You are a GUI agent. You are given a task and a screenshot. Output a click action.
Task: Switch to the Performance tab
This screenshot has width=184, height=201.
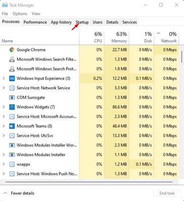tap(35, 22)
